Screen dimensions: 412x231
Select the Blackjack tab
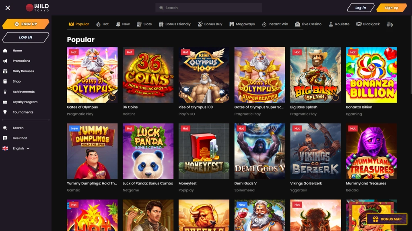click(368, 24)
